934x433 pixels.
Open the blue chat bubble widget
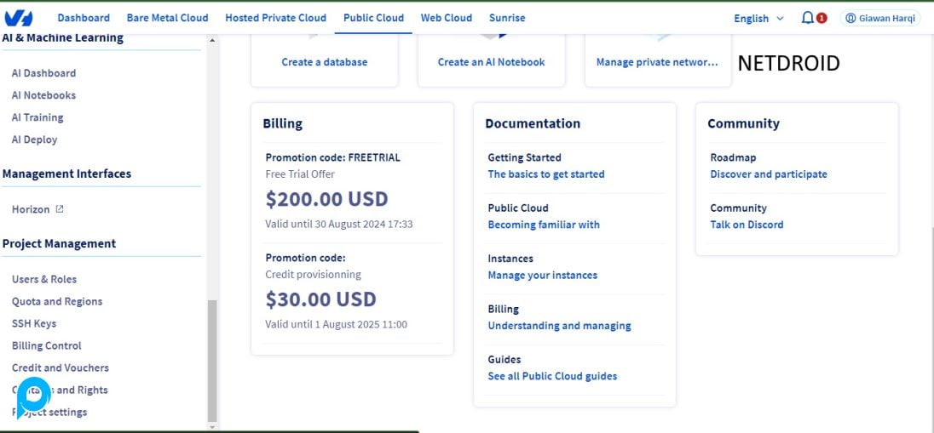pyautogui.click(x=34, y=395)
